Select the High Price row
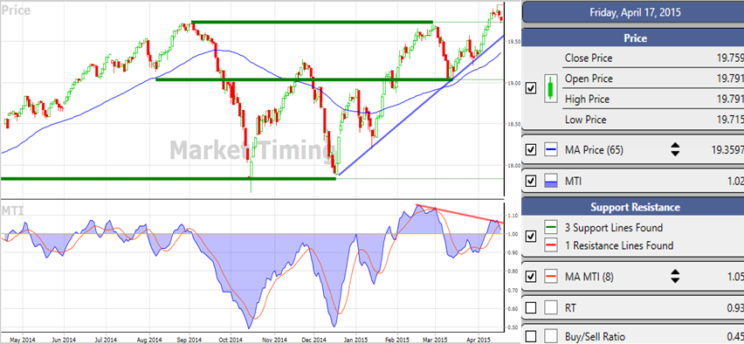Image resolution: width=744 pixels, height=344 pixels. point(654,99)
